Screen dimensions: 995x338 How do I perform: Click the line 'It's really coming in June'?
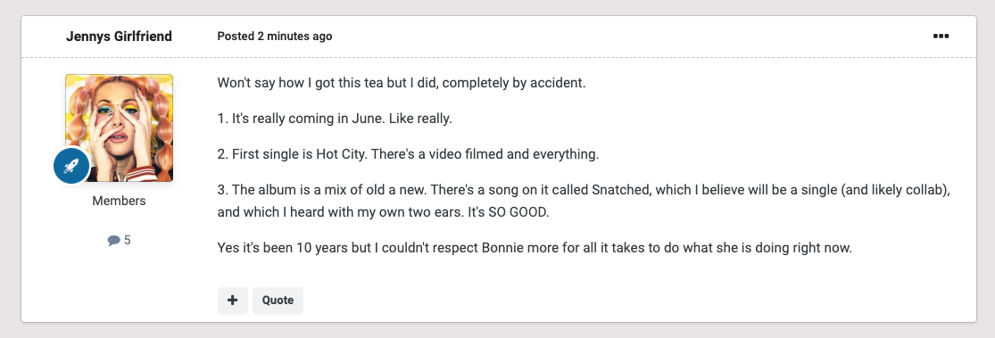coord(335,119)
